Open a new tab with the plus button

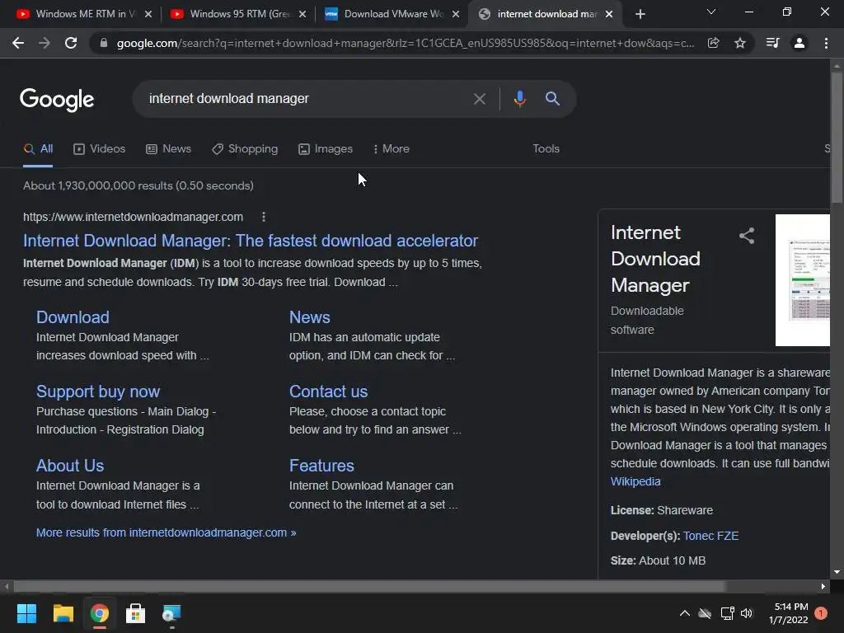point(640,14)
